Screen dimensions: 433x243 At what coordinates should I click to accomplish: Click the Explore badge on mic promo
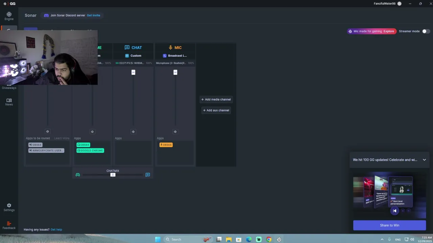pyautogui.click(x=389, y=31)
